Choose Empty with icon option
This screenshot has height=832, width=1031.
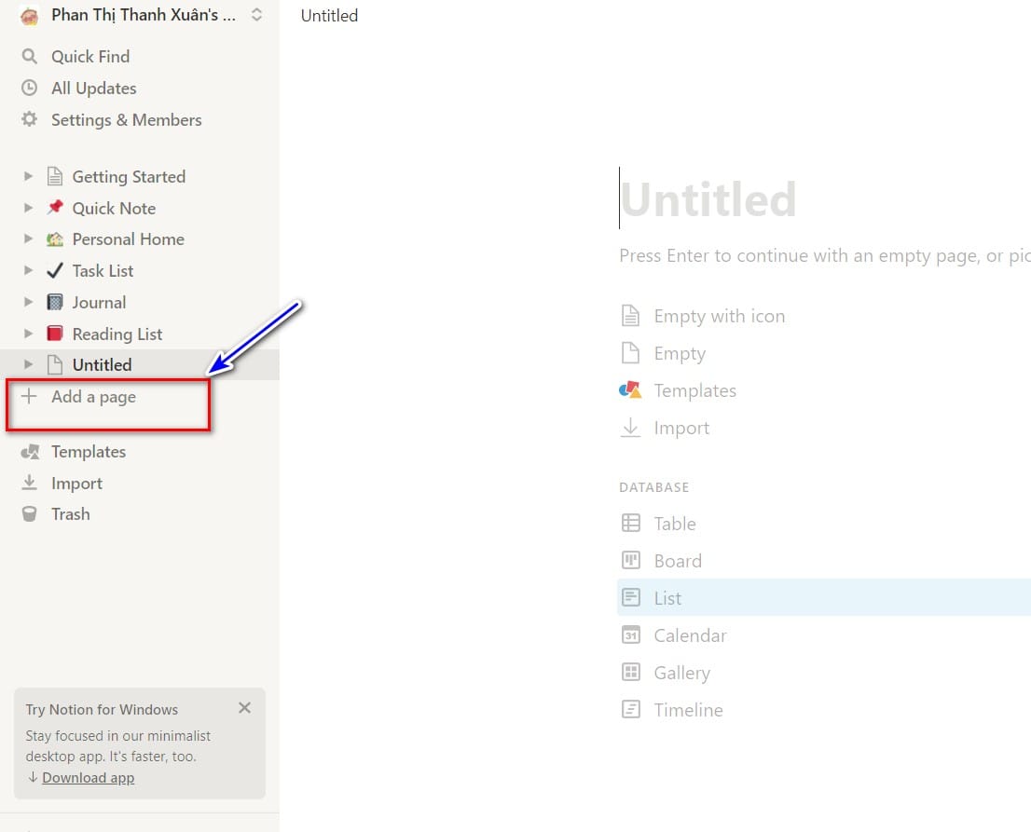(x=720, y=316)
